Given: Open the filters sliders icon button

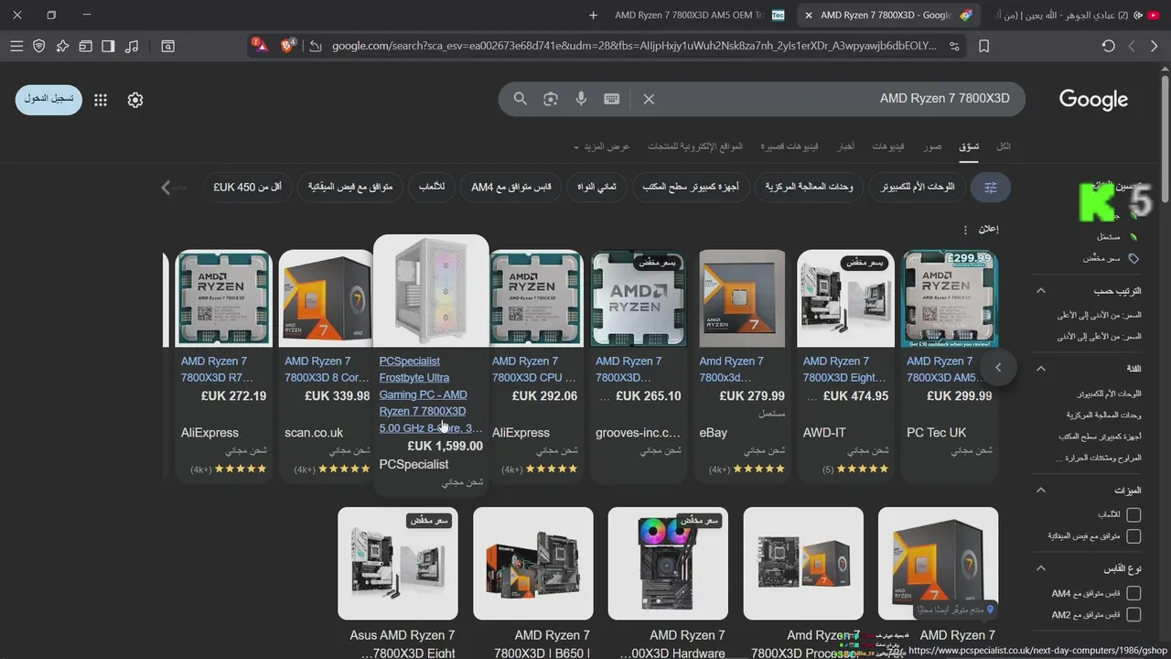Looking at the screenshot, I should point(991,187).
